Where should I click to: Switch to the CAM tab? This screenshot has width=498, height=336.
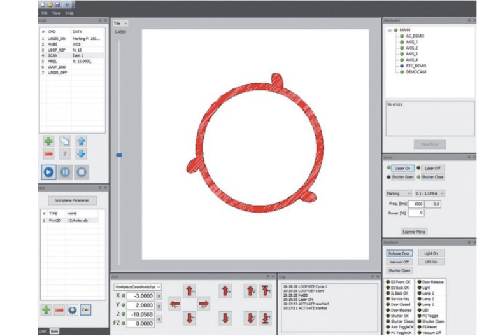pos(42,332)
